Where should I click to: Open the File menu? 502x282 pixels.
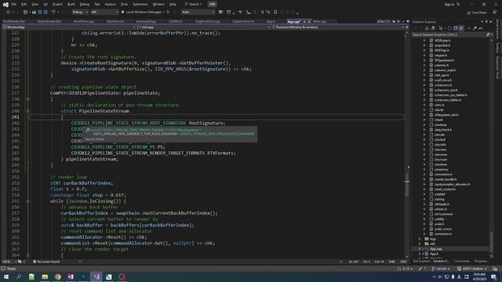point(14,5)
